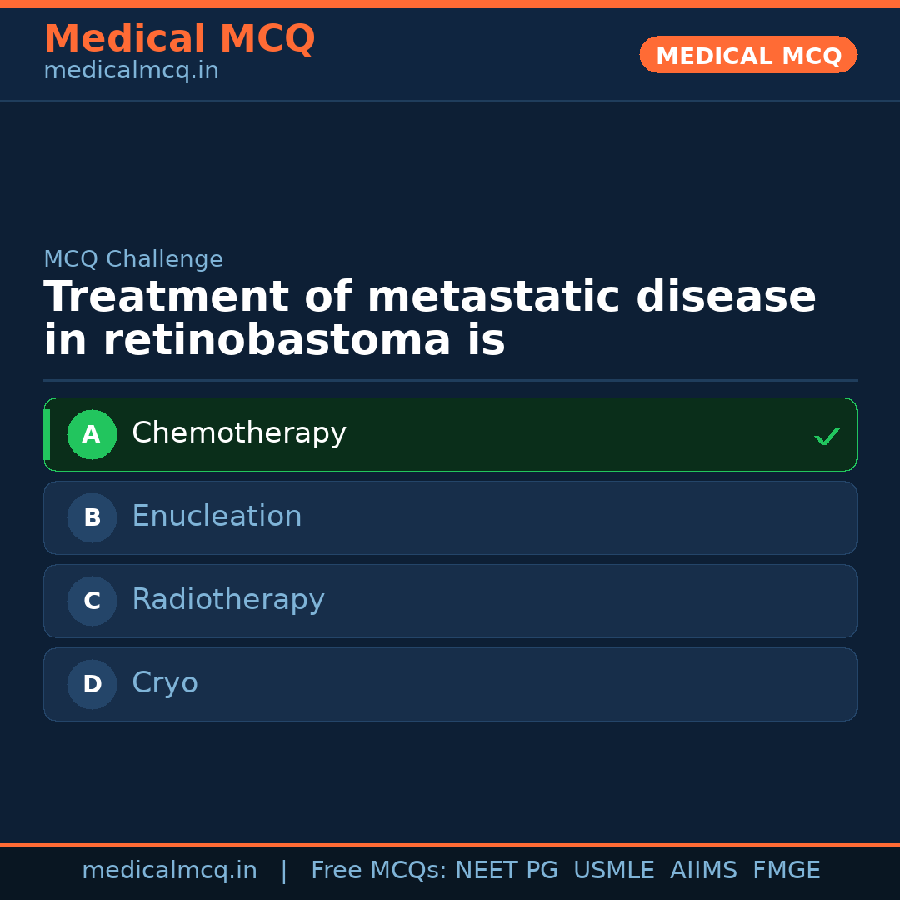Select the Chemotherapy answer option
This screenshot has height=900, width=900.
pos(450,434)
